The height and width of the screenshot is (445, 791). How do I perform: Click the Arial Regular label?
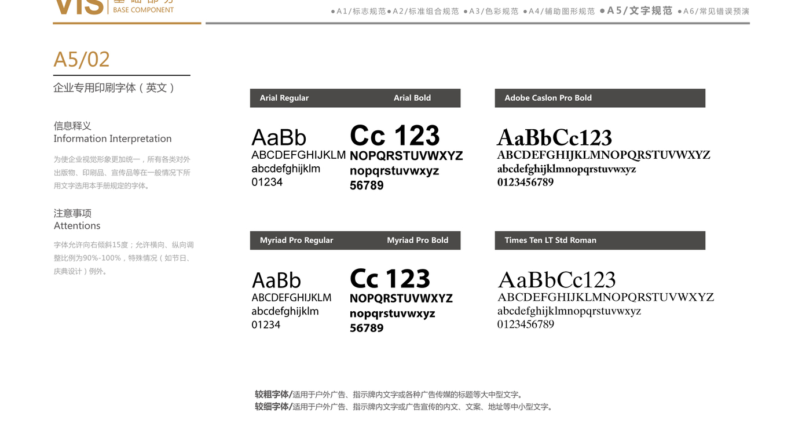click(284, 98)
